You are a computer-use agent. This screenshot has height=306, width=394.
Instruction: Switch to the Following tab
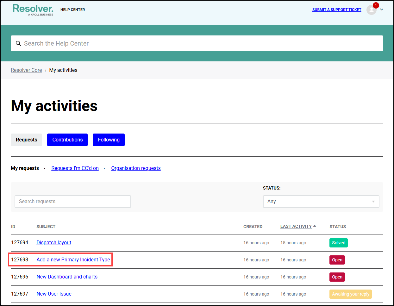pyautogui.click(x=109, y=140)
